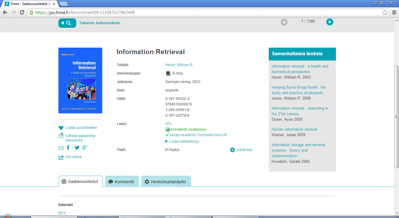Click the heart favorites icon
Screen dimensions: 399x218
pos(61,128)
